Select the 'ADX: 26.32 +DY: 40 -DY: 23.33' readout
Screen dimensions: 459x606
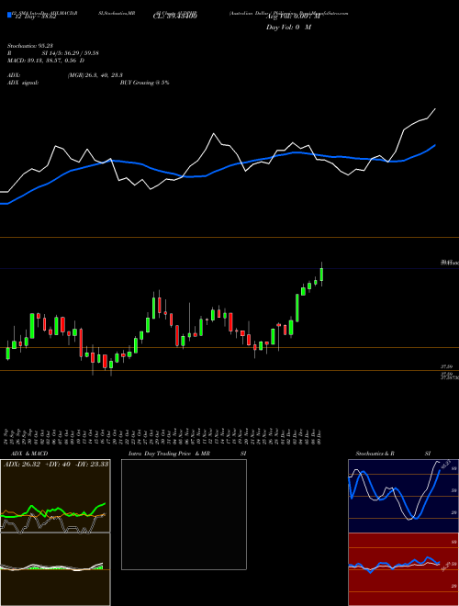tap(56, 464)
